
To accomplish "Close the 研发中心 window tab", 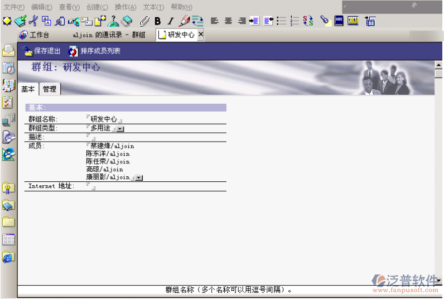I will tap(200, 34).
